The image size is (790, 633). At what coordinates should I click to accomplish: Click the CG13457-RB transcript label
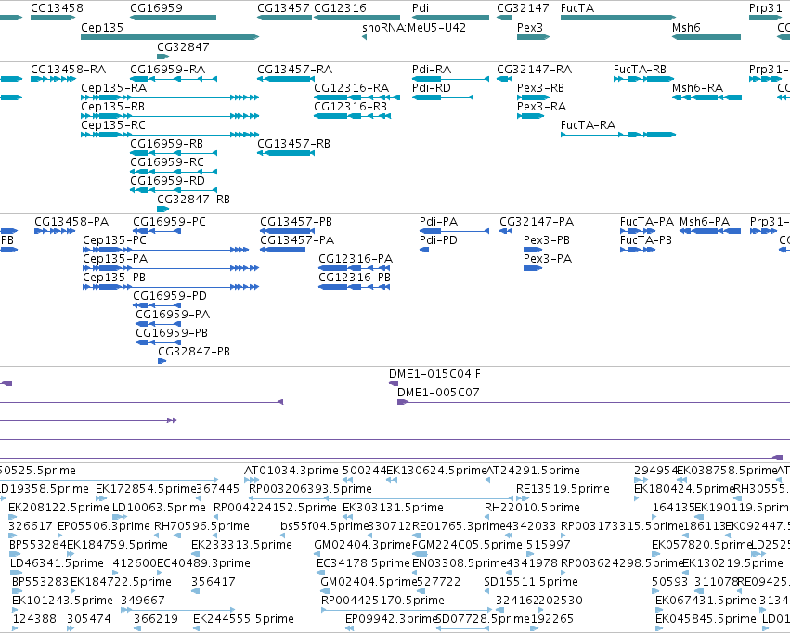coord(293,144)
